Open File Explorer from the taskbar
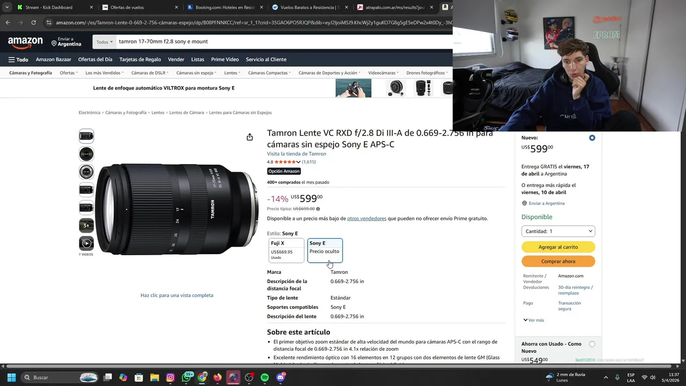The height and width of the screenshot is (386, 686). click(x=154, y=377)
